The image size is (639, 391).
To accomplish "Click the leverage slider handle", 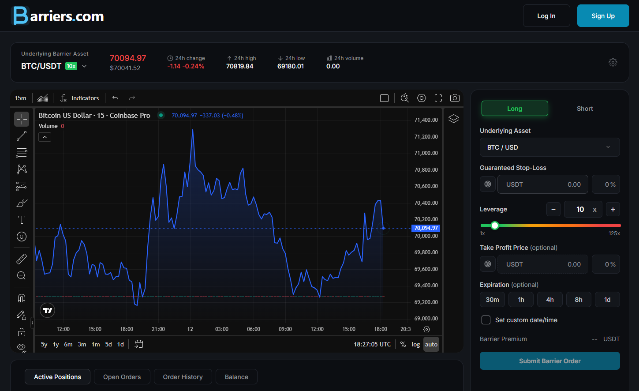I will pyautogui.click(x=495, y=226).
